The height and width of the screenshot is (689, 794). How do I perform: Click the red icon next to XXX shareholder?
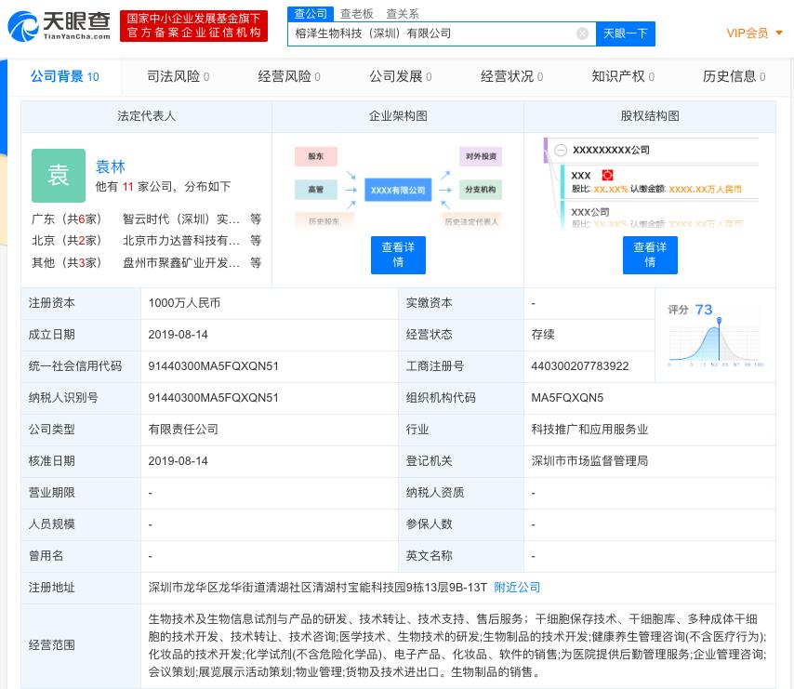(607, 175)
